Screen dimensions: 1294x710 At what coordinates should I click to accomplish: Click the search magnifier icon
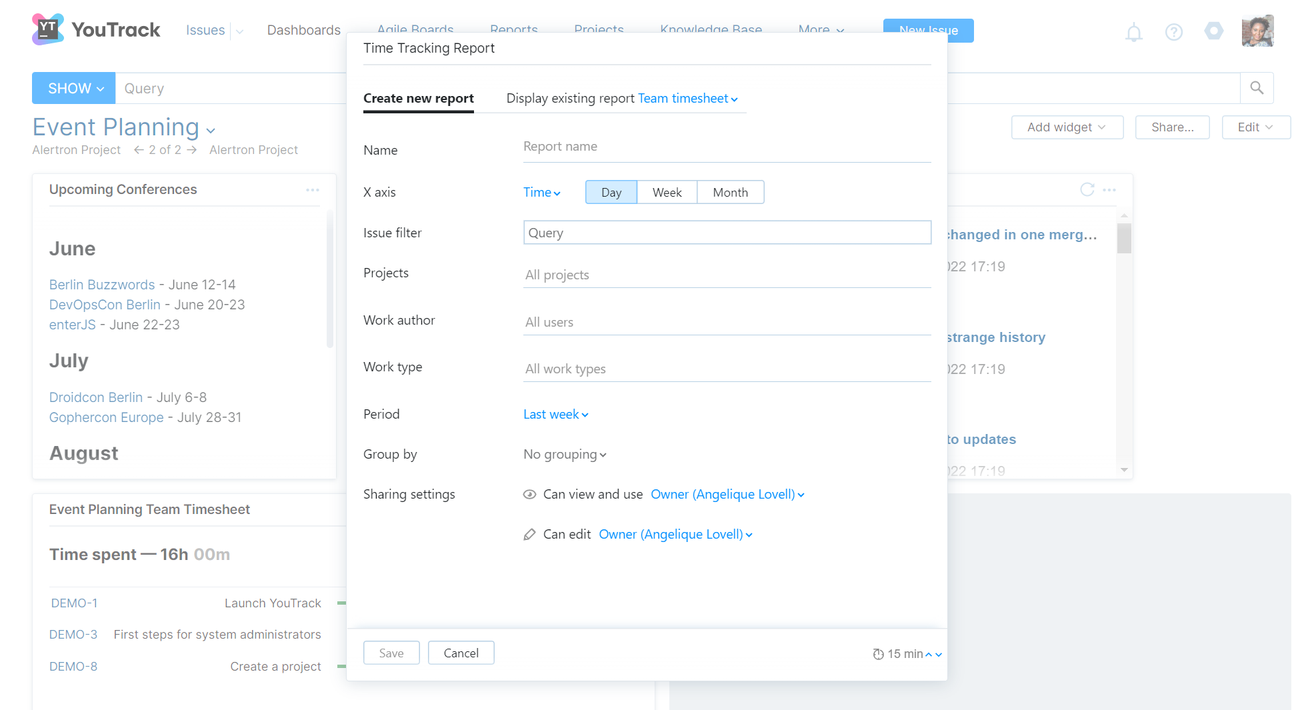(1257, 88)
